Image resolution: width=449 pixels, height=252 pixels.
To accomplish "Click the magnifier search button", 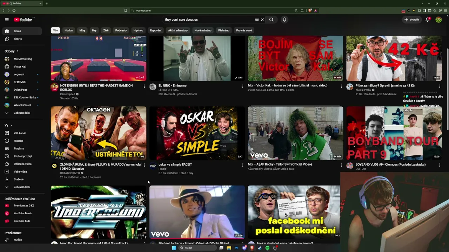I will pos(271,20).
